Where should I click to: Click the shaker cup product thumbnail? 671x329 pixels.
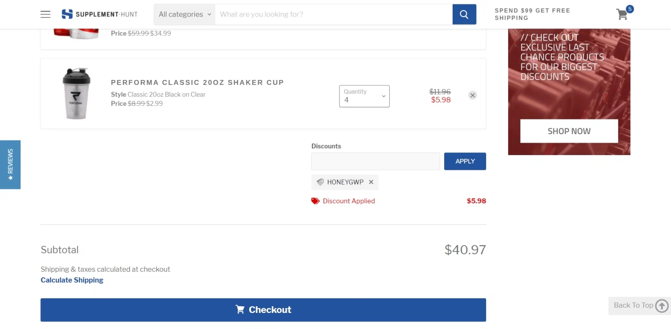(x=76, y=94)
